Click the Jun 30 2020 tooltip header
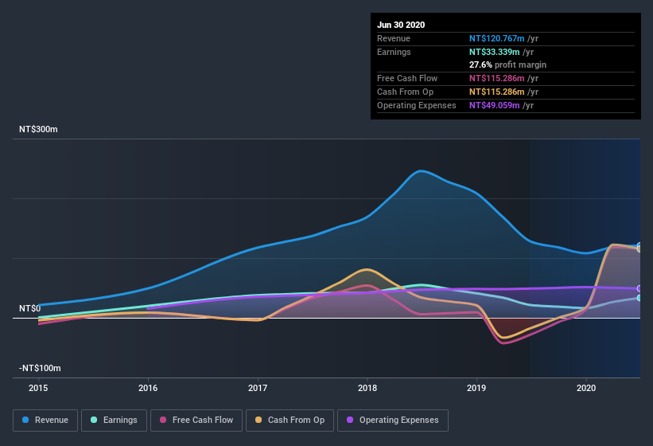Image resolution: width=653 pixels, height=446 pixels. tap(401, 25)
